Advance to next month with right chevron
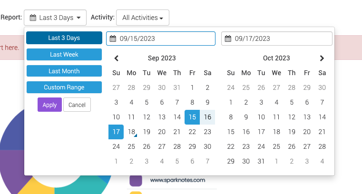Screen dimensions: 362x194 (322, 58)
